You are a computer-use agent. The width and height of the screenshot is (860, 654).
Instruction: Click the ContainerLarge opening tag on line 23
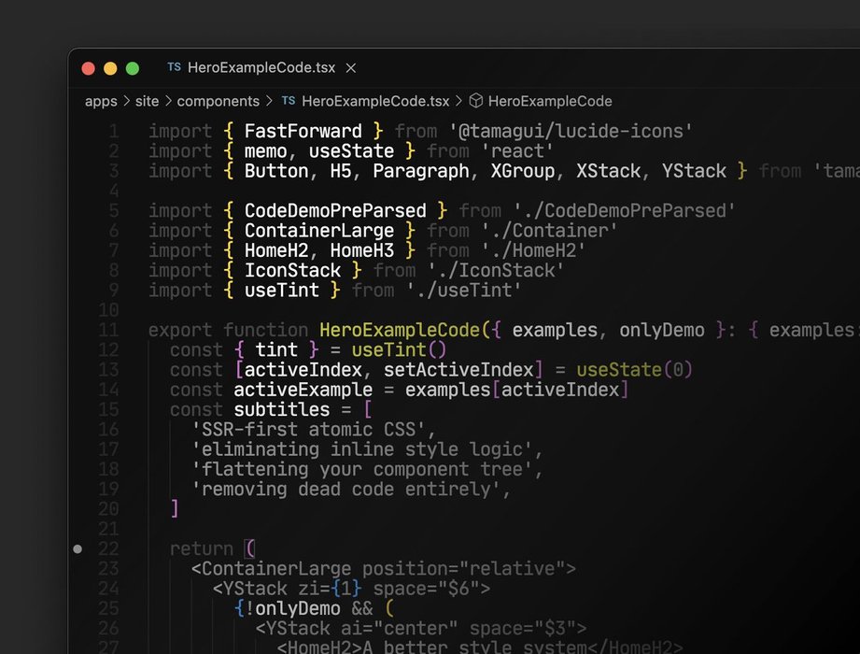pos(276,569)
